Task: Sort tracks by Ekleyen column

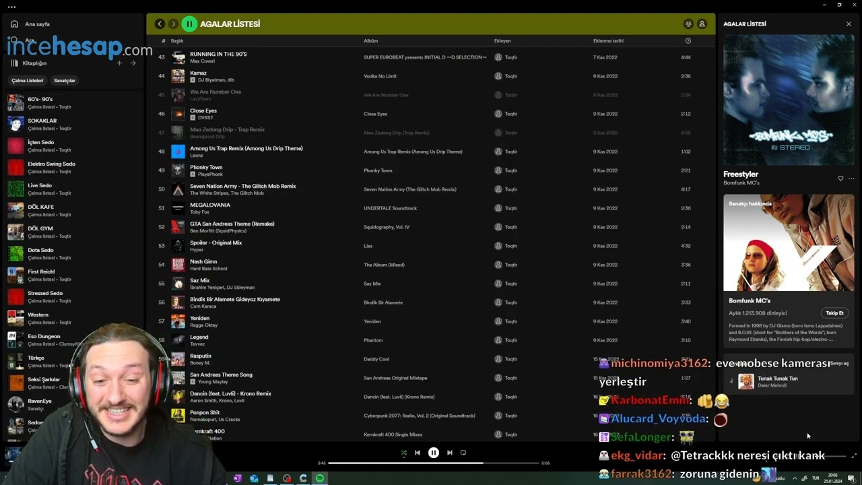Action: (x=502, y=41)
